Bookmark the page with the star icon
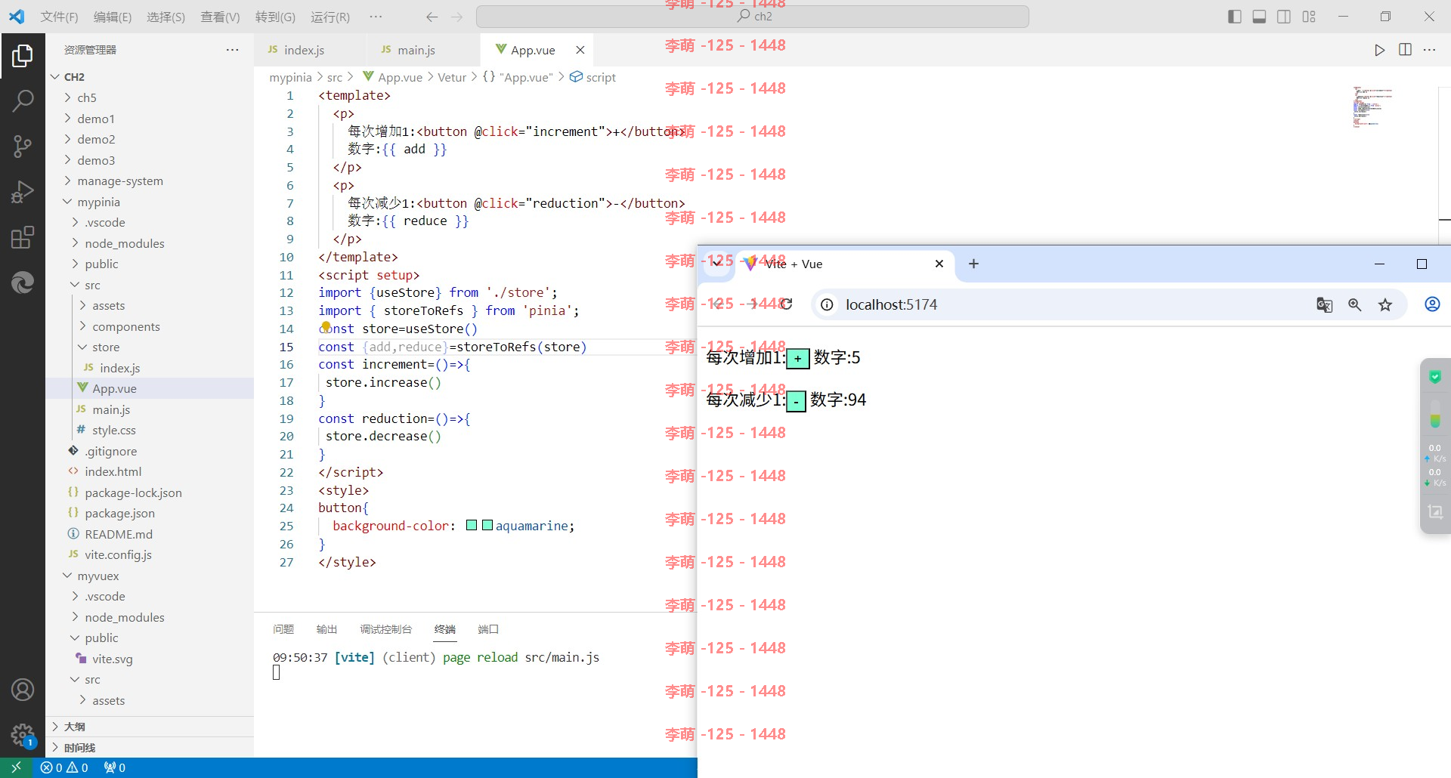The height and width of the screenshot is (778, 1451). pos(1384,304)
